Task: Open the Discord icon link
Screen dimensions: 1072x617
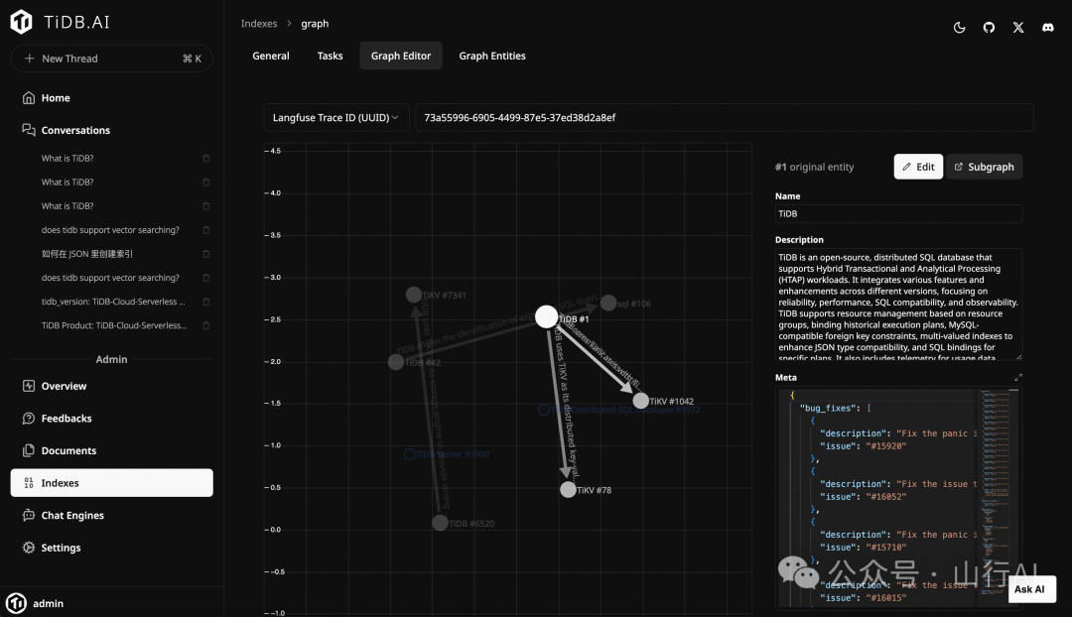Action: 1047,28
